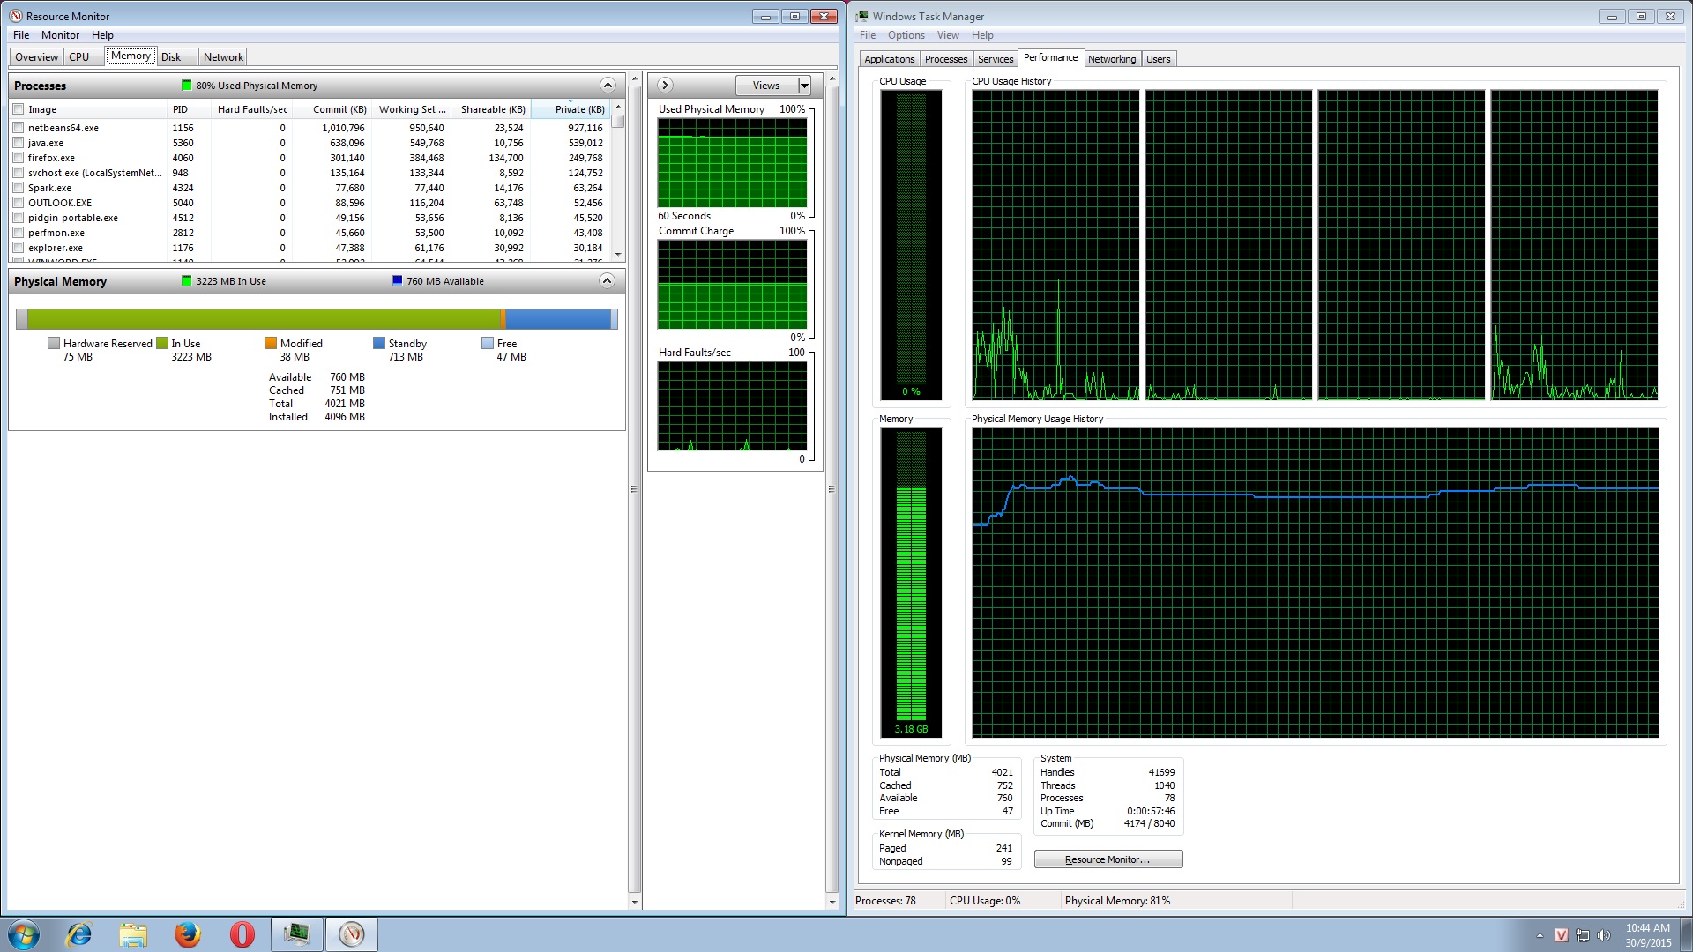The image size is (1693, 952).
Task: Open Resource Monitor Monitor menu
Action: 60,35
